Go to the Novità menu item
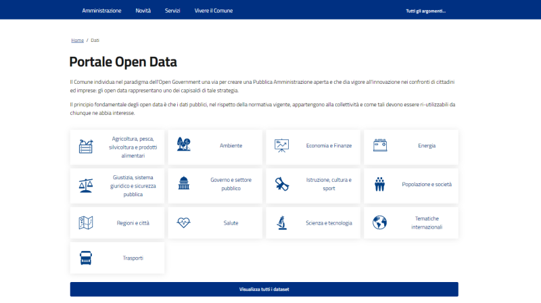The image size is (541, 303). pos(143,11)
